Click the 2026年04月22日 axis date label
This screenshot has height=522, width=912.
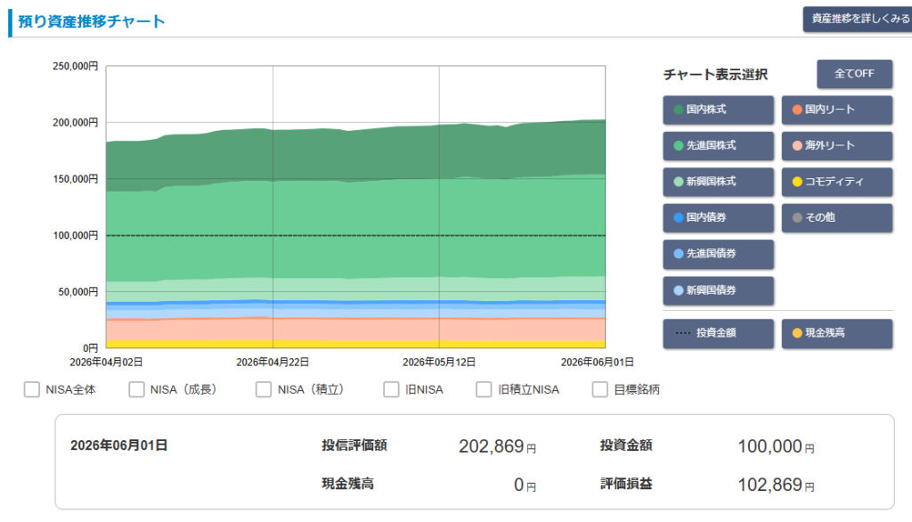273,362
